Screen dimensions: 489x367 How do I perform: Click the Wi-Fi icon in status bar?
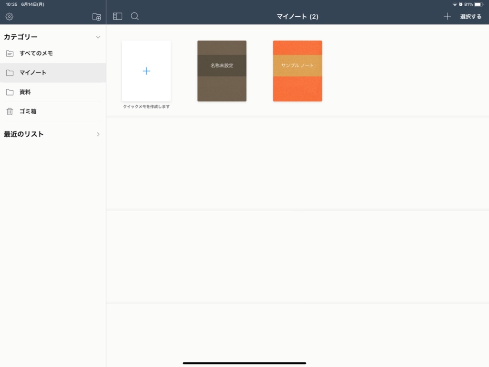455,4
